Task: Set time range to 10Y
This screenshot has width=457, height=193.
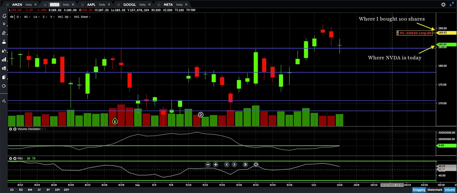Action: (x=57, y=190)
